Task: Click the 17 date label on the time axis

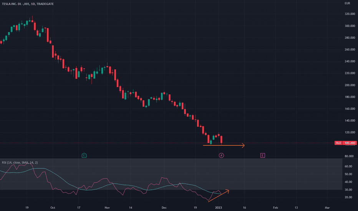Action: (79, 208)
